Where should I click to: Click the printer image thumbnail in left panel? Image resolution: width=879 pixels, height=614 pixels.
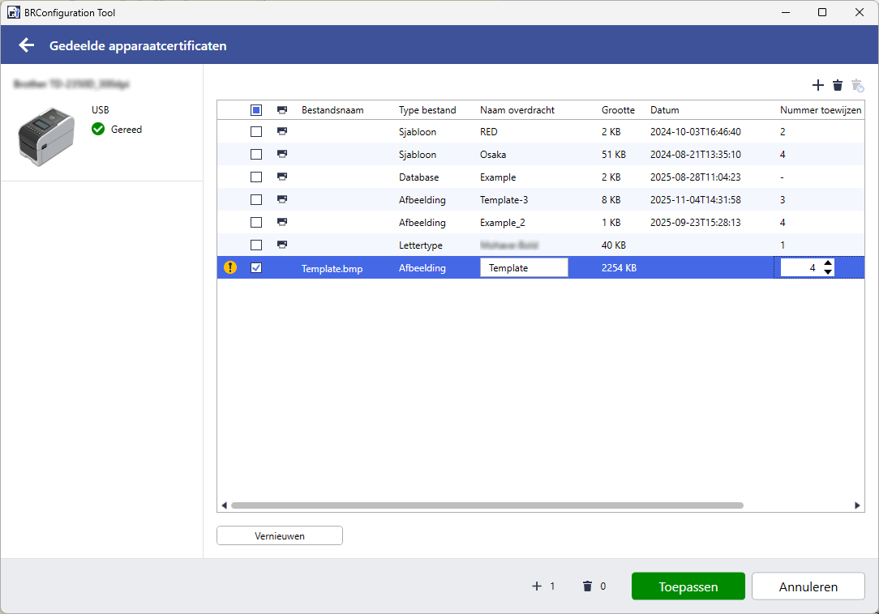point(46,136)
